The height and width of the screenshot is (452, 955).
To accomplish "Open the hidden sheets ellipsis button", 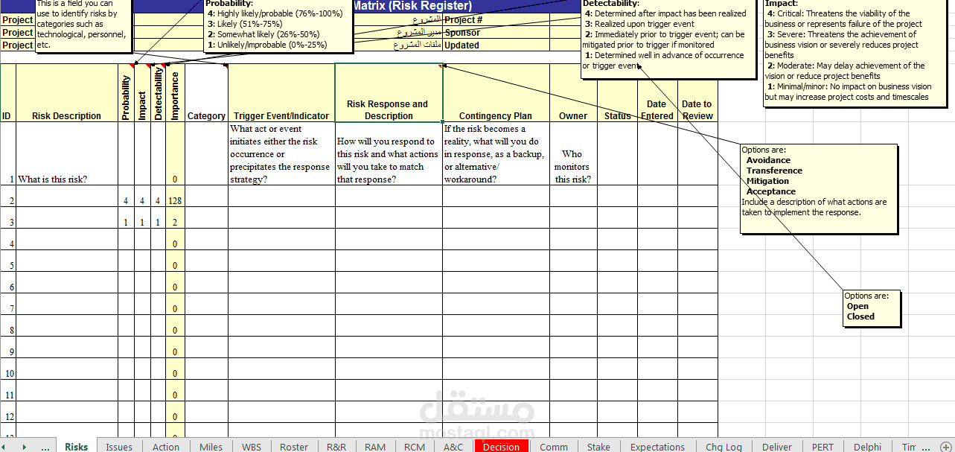I will pyautogui.click(x=45, y=447).
